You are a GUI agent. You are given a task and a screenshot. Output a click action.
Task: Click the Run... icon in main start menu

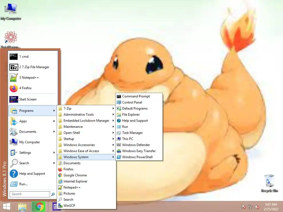click(14, 184)
